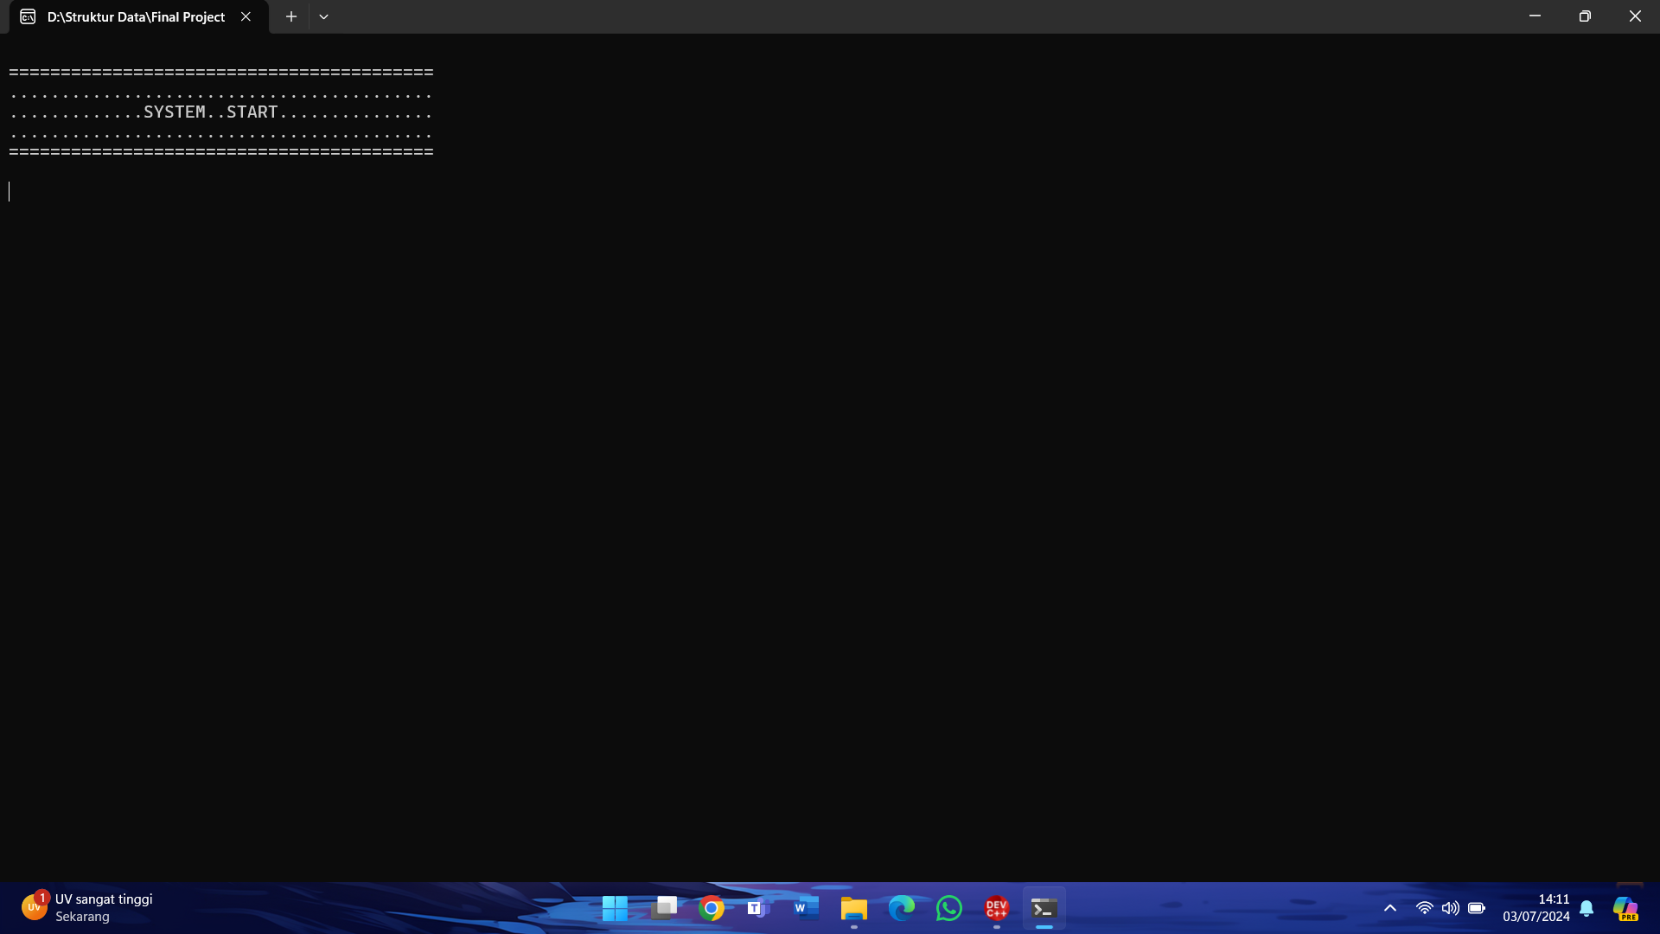Image resolution: width=1660 pixels, height=934 pixels.
Task: Open the clock showing 14:11
Action: pyautogui.click(x=1536, y=908)
